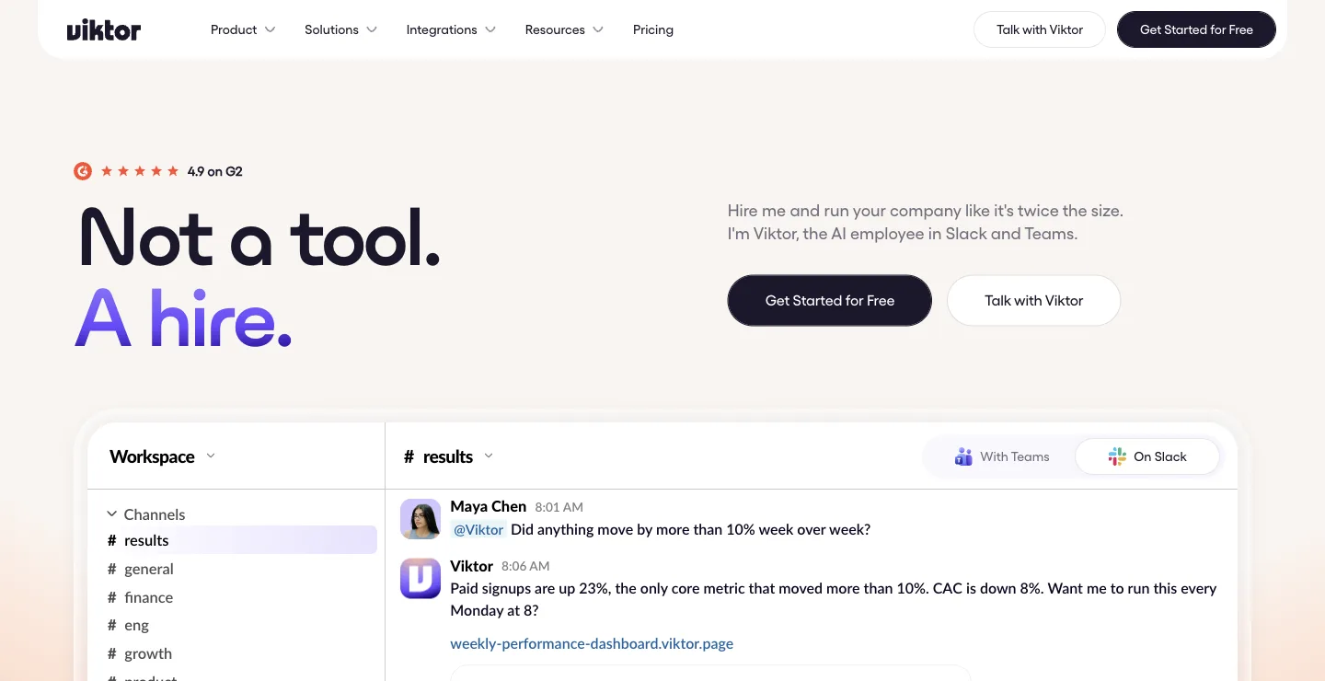Click 'Paid signups are up 23%' message

(x=833, y=599)
